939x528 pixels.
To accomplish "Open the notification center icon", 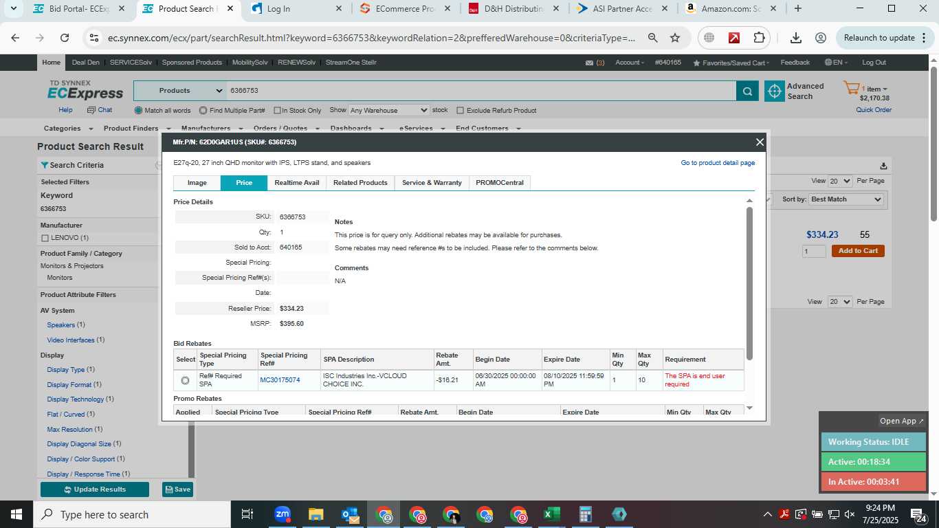I will [x=919, y=514].
